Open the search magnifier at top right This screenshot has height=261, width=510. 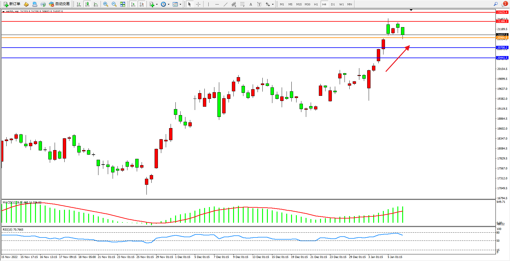point(496,4)
